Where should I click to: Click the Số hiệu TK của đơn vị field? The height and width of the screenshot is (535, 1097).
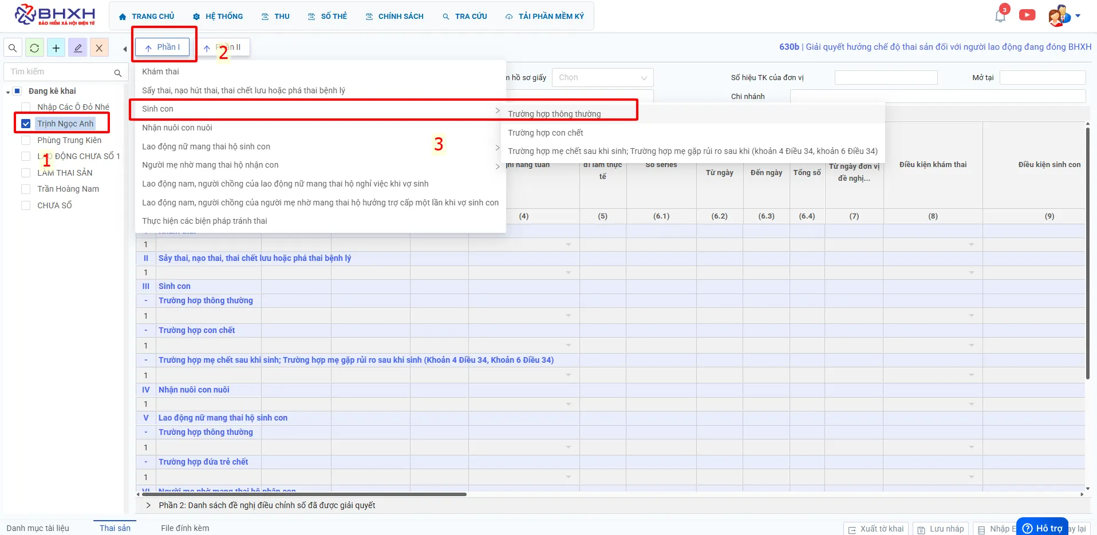[x=886, y=78]
